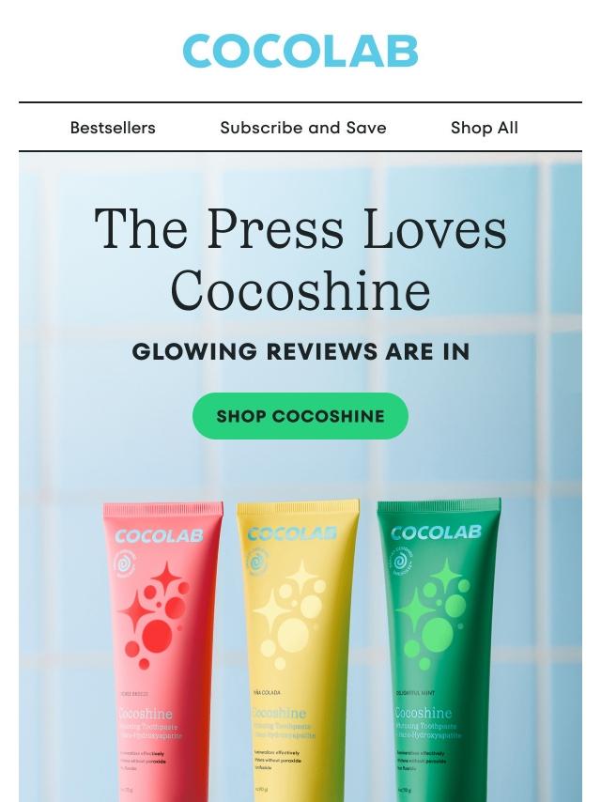
Task: Click the Shop Cocoshine green button
Action: pyautogui.click(x=300, y=416)
